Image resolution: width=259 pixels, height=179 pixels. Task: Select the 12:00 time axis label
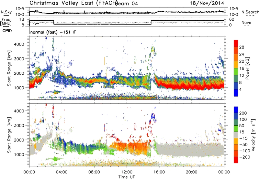127,172
